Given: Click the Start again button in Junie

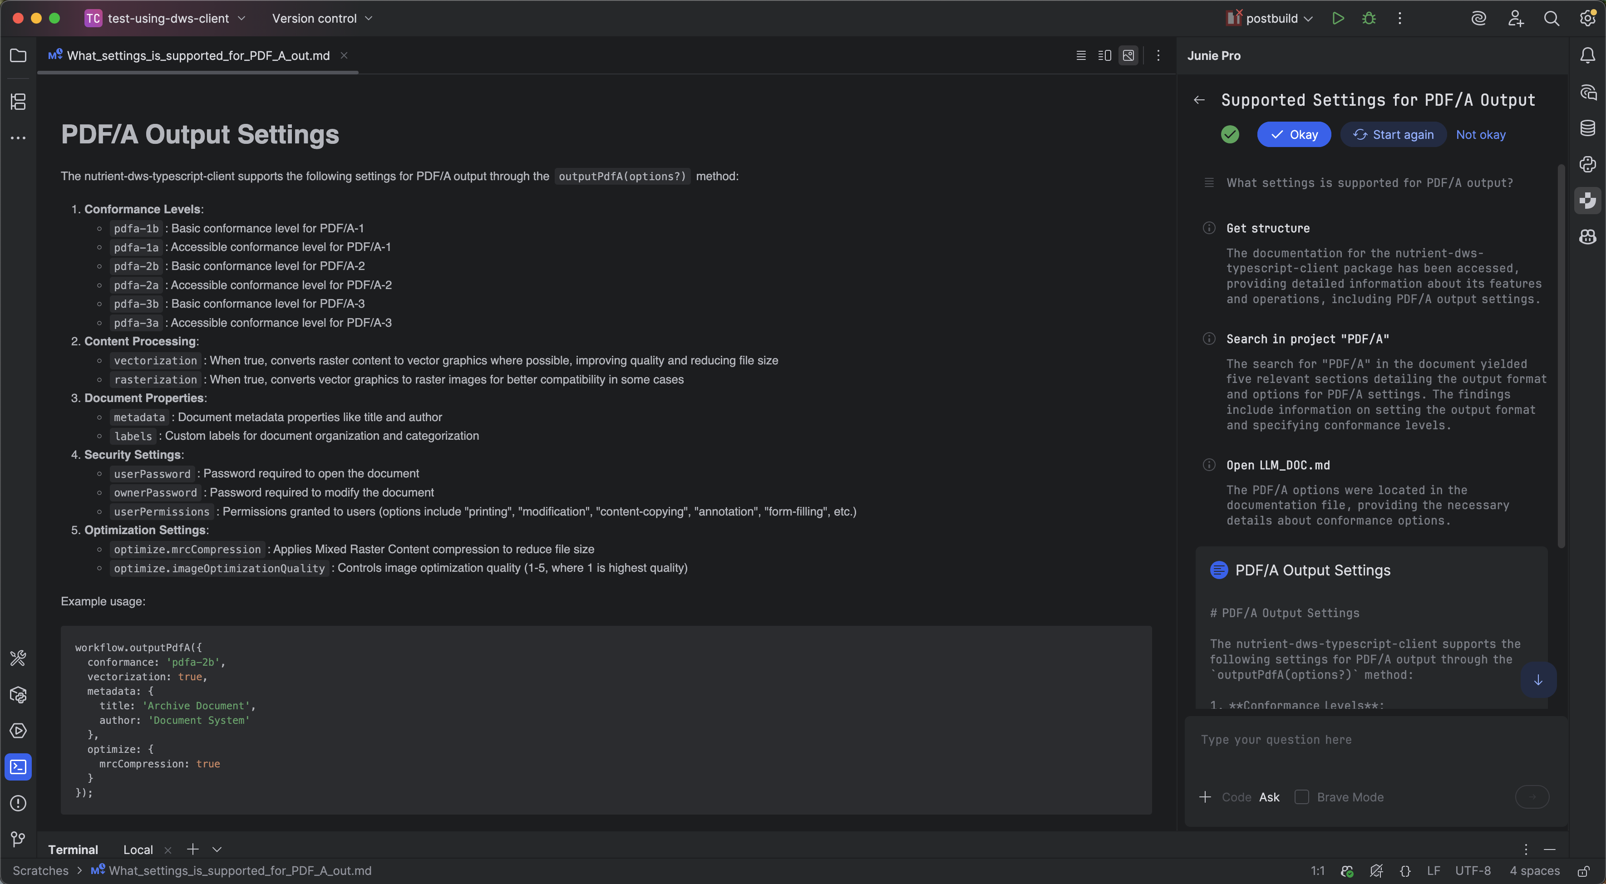Looking at the screenshot, I should coord(1394,134).
